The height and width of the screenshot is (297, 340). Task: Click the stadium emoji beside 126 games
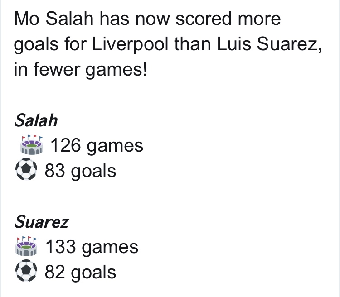[30, 146]
